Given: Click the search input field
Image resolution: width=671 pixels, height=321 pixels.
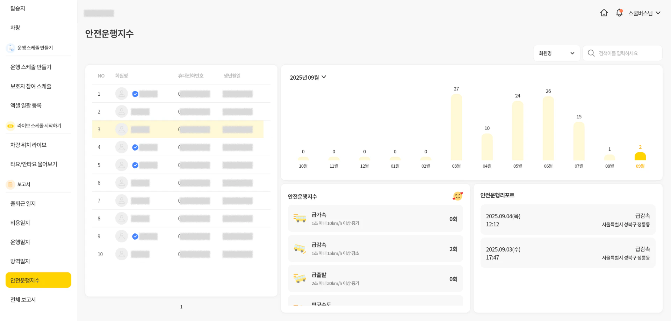Looking at the screenshot, I should 628,53.
